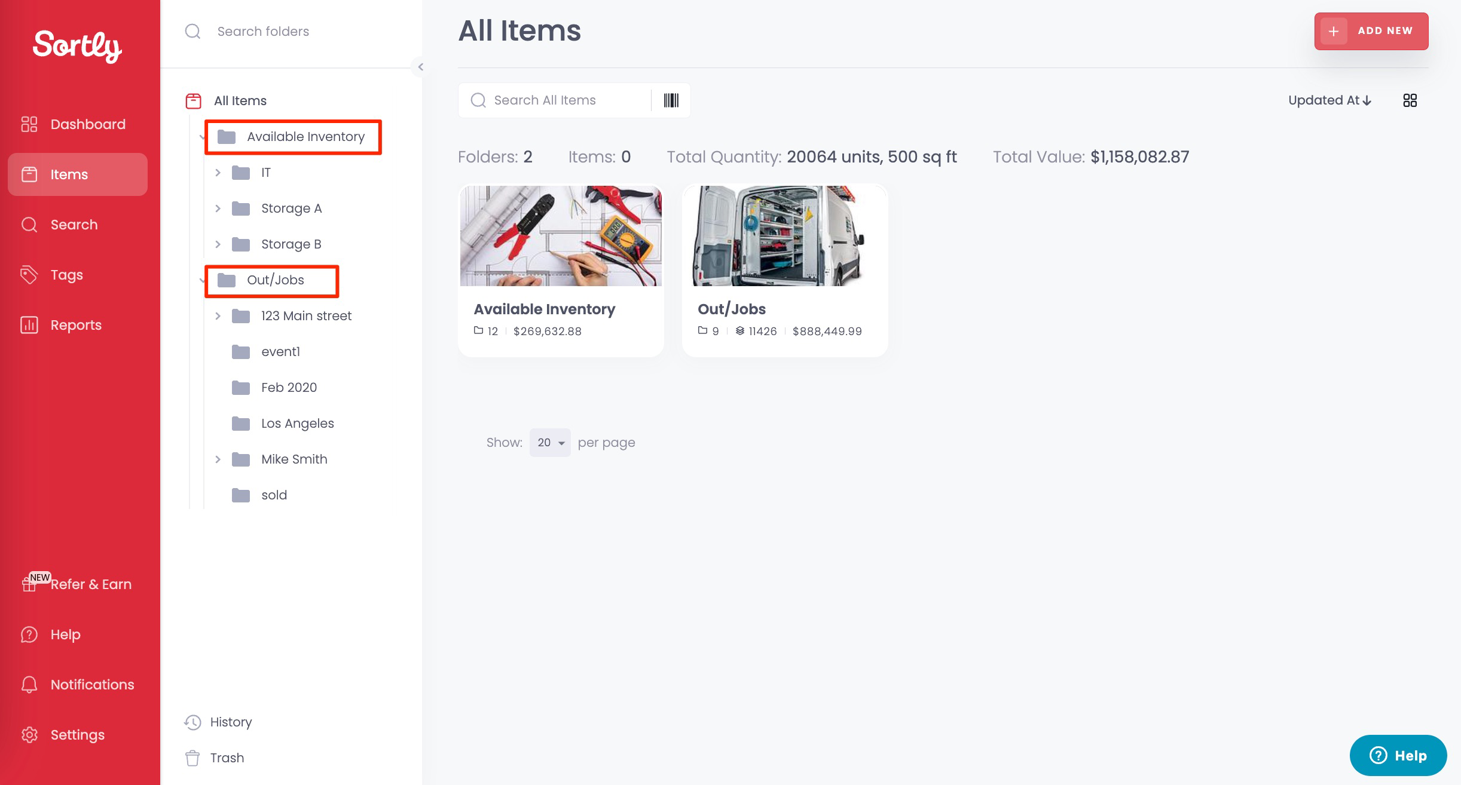Click the barcode scanner icon
Viewport: 1461px width, 785px height.
[x=671, y=100]
